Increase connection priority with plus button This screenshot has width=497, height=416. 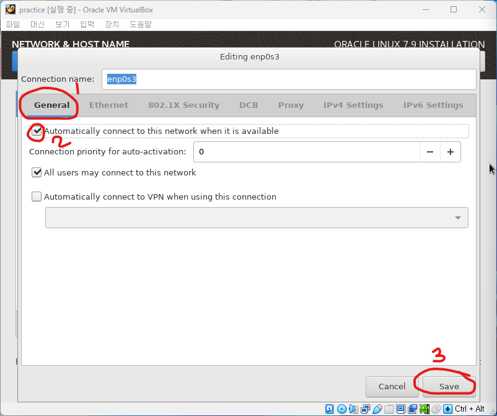tap(451, 152)
